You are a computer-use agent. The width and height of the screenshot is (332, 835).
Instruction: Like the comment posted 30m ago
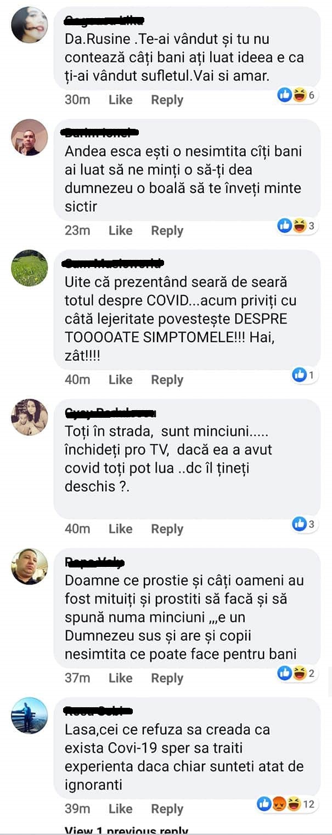click(120, 100)
